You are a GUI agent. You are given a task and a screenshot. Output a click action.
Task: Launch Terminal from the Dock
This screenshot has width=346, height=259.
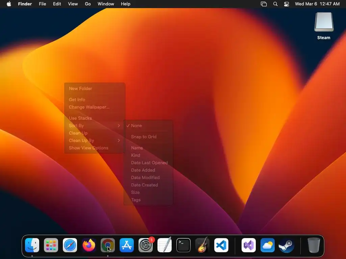(x=183, y=245)
